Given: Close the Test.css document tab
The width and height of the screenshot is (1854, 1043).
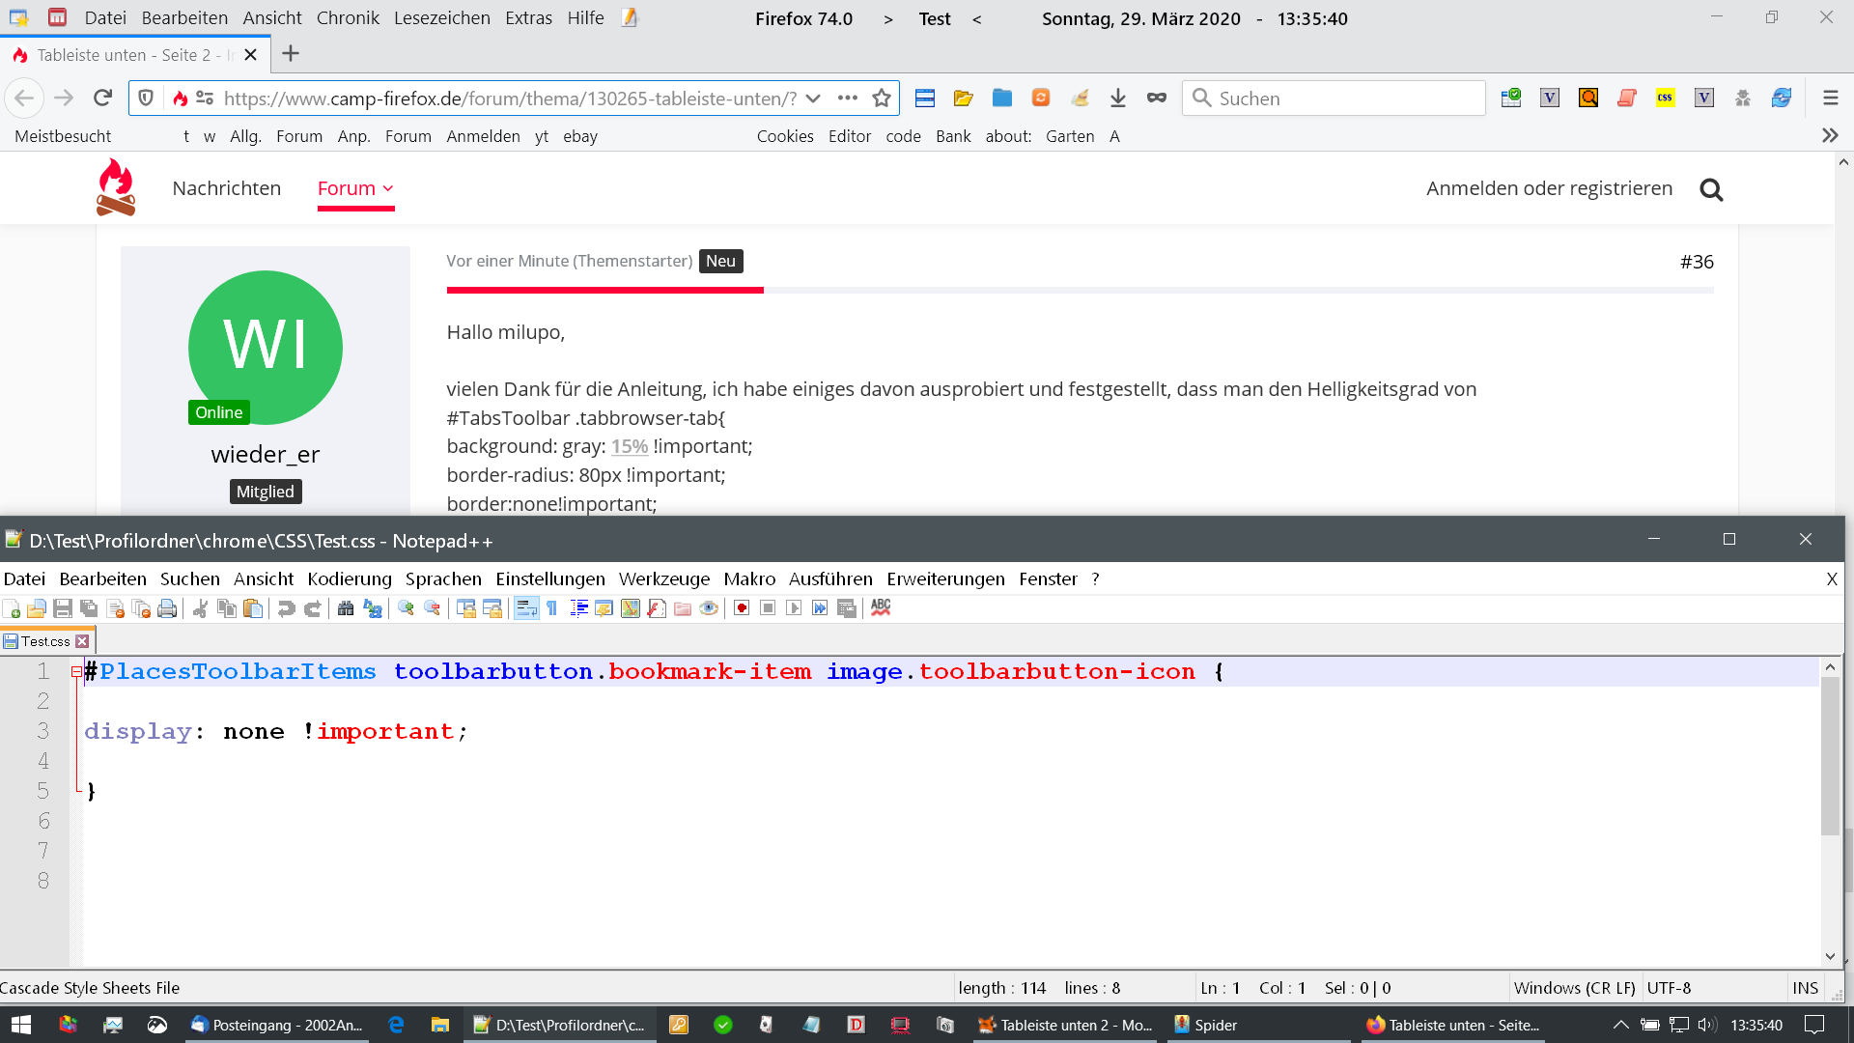Looking at the screenshot, I should (83, 641).
